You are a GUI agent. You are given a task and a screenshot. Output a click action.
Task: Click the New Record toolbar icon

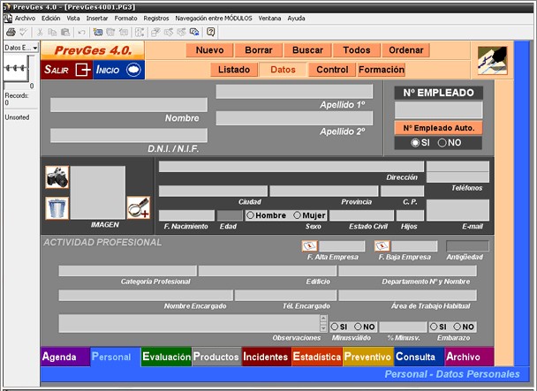point(98,32)
